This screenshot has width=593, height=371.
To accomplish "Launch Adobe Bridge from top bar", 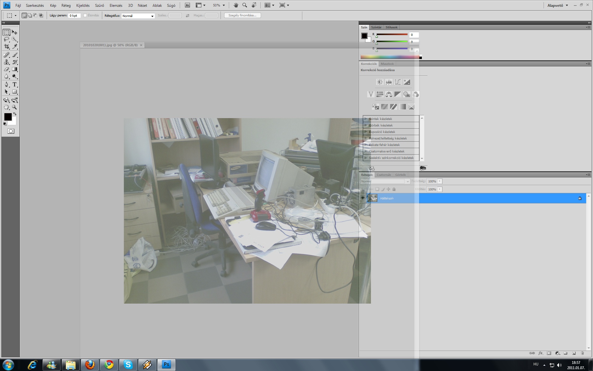I will [x=187, y=5].
